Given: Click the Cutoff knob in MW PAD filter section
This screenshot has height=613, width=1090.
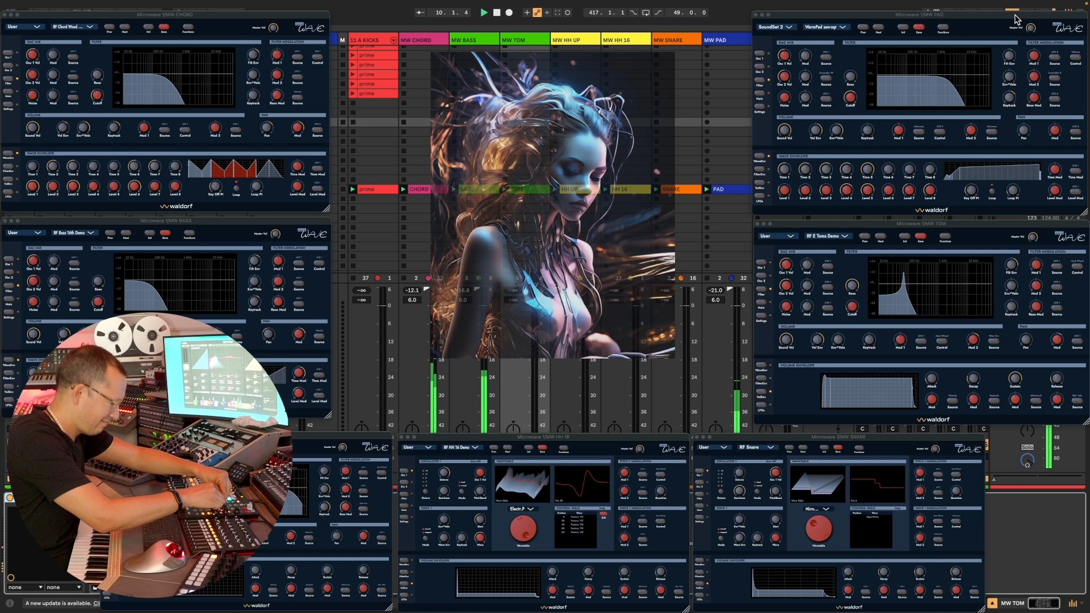Looking at the screenshot, I should coord(850,96).
